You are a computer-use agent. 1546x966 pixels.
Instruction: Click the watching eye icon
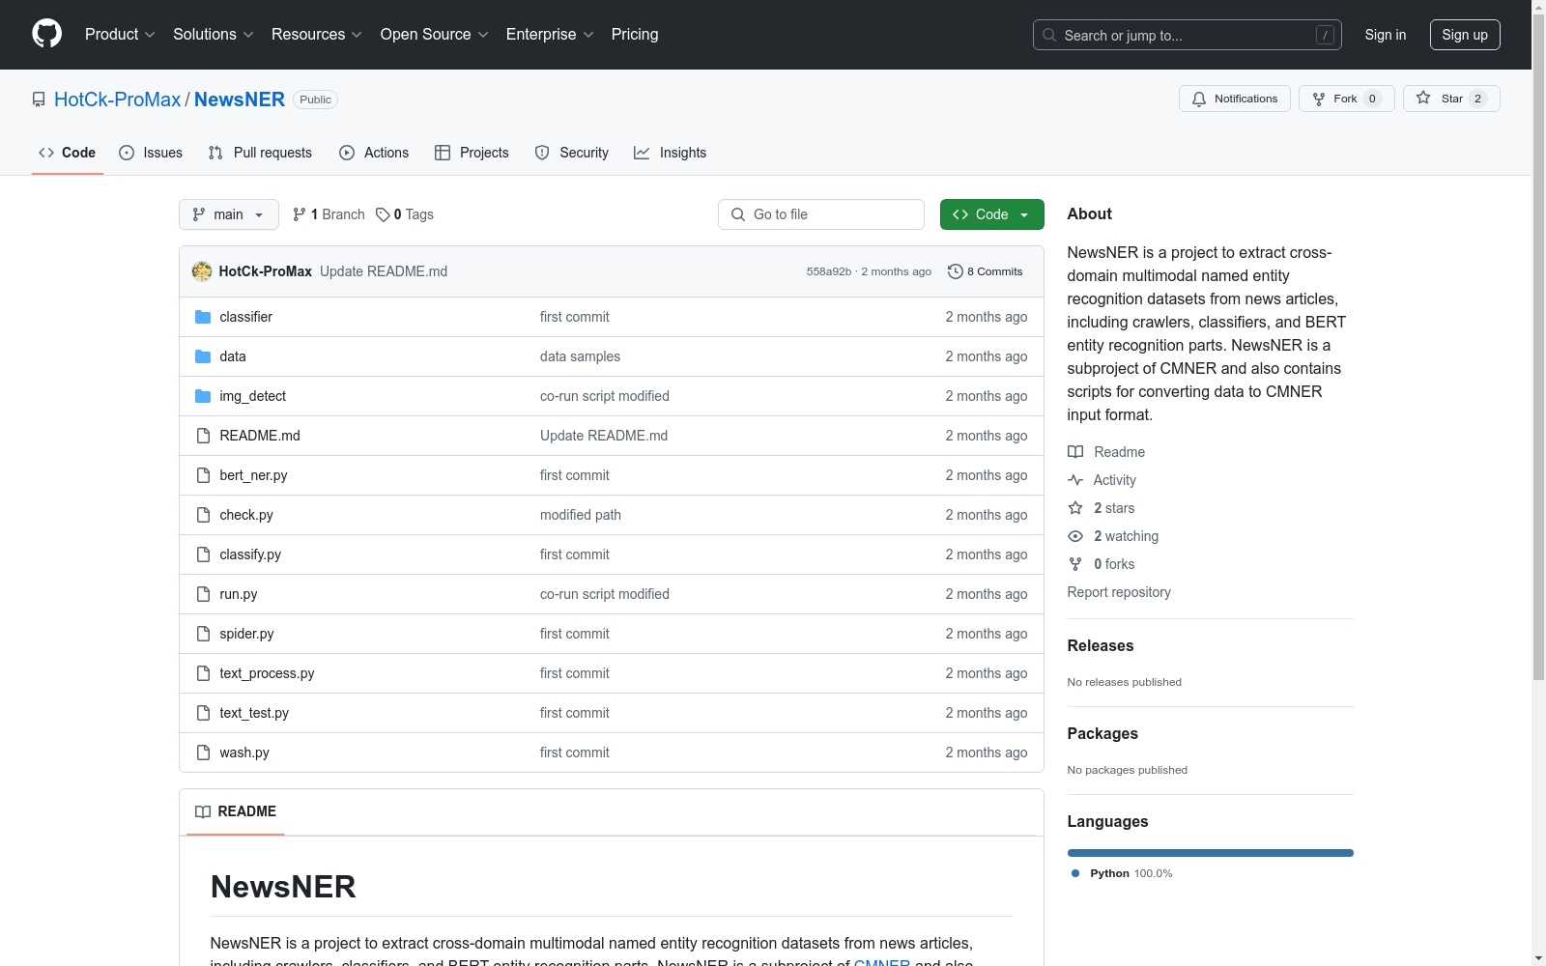[x=1075, y=536]
